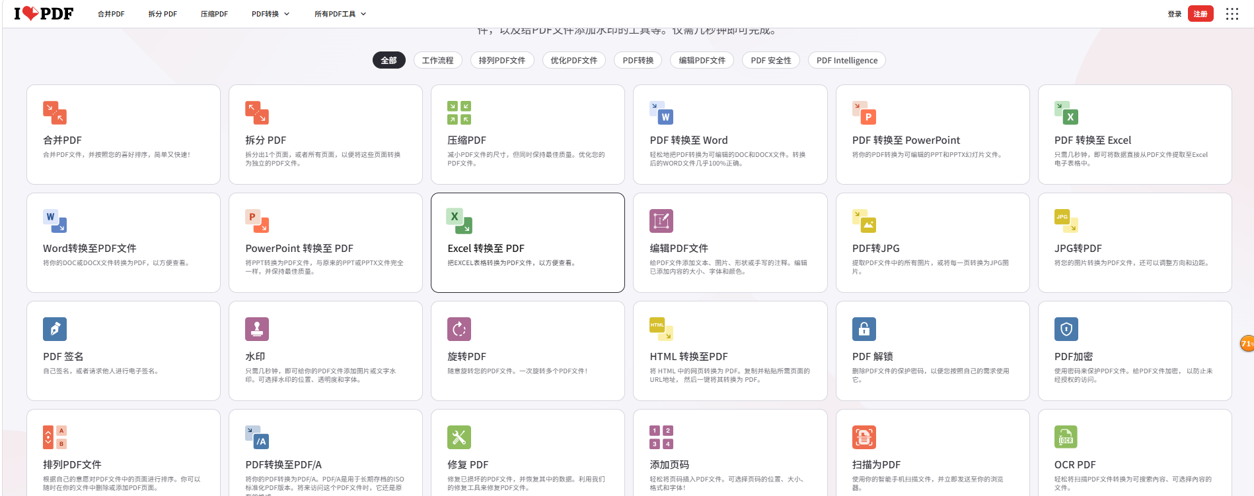This screenshot has height=496, width=1254.
Task: Open the 排列PDF文件 icon
Action: tap(55, 437)
